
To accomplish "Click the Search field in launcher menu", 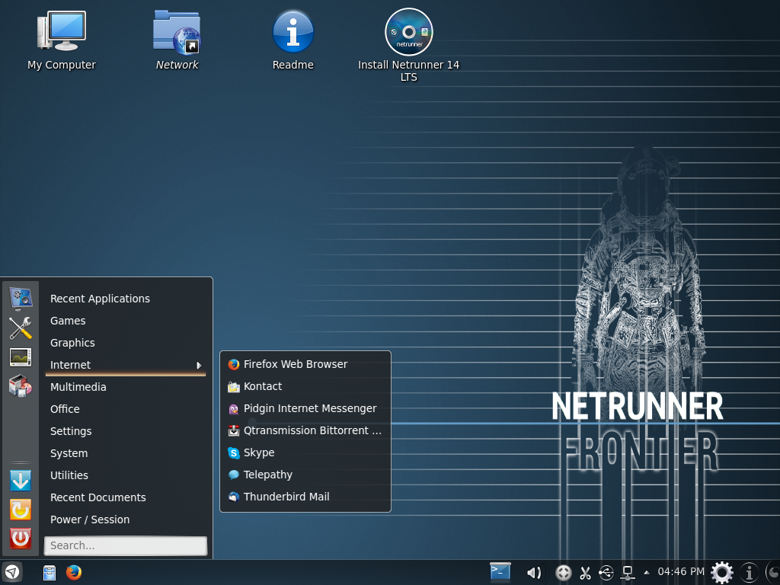I will coord(126,545).
